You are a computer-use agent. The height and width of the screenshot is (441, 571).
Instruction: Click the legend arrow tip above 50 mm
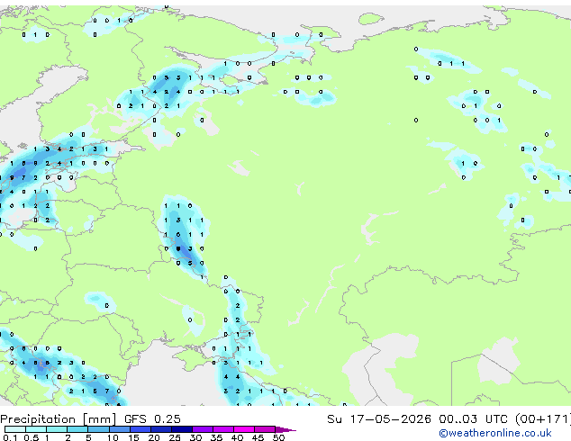point(285,430)
